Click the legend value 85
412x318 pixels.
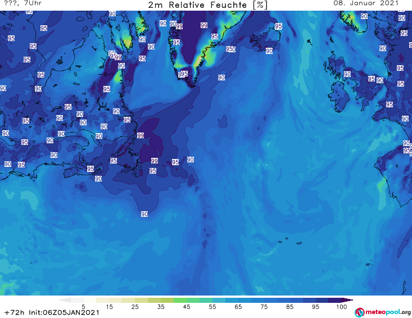tap(289, 307)
